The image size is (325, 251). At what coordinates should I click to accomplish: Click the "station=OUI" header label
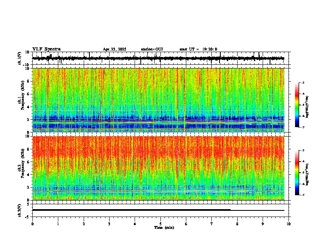(152, 49)
